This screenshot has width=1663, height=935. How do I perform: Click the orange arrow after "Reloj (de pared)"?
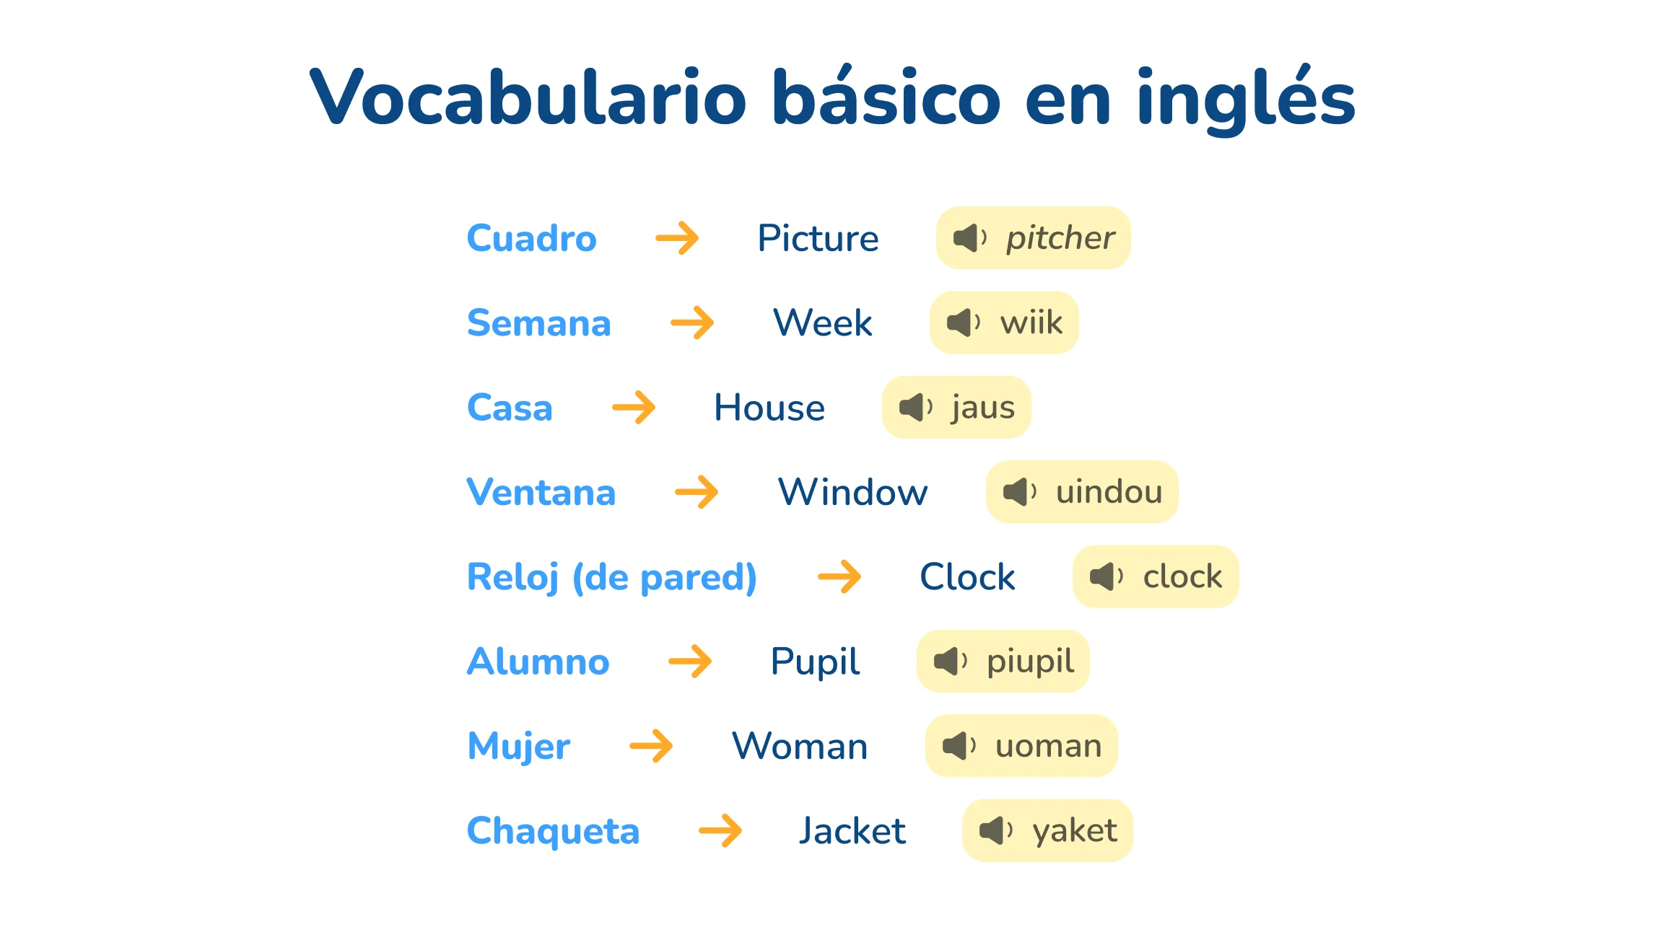839,576
